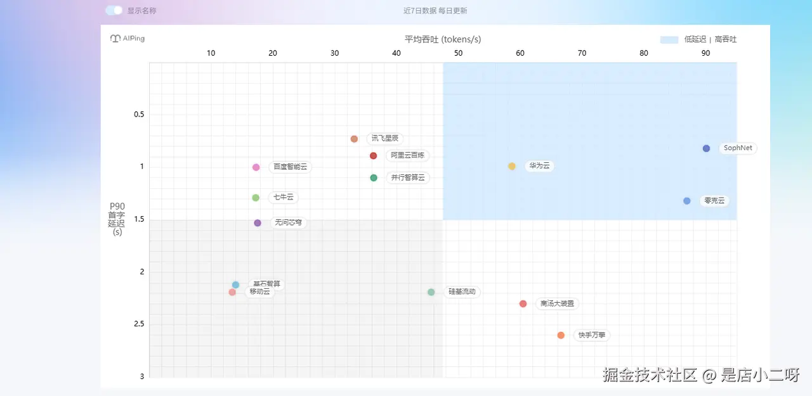Click the 七牛云 name label

point(284,198)
